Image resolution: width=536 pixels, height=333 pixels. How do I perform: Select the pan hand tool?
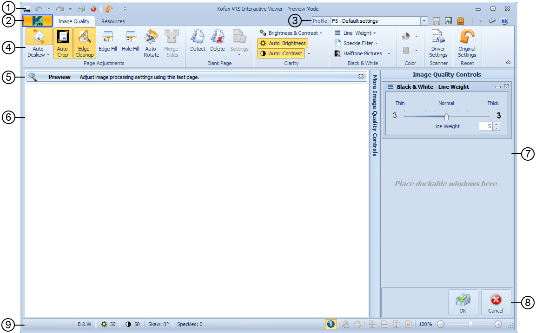[x=357, y=324]
